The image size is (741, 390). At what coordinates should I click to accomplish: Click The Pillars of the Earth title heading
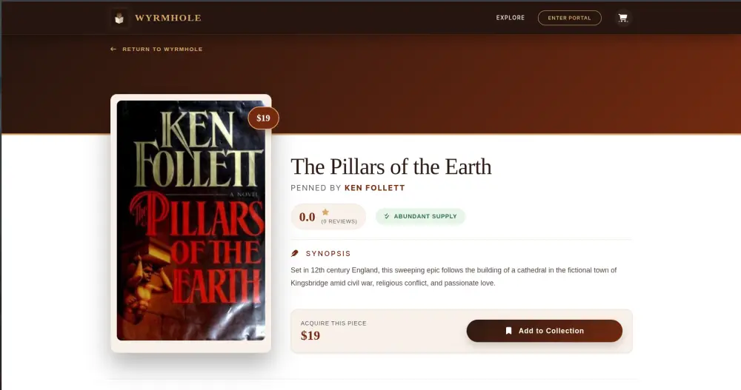[391, 167]
